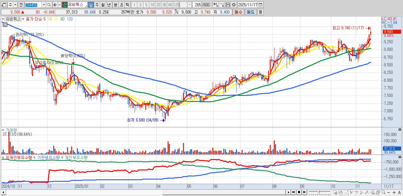Choose the 3 interval button
The image size is (403, 196).
click(x=140, y=5)
